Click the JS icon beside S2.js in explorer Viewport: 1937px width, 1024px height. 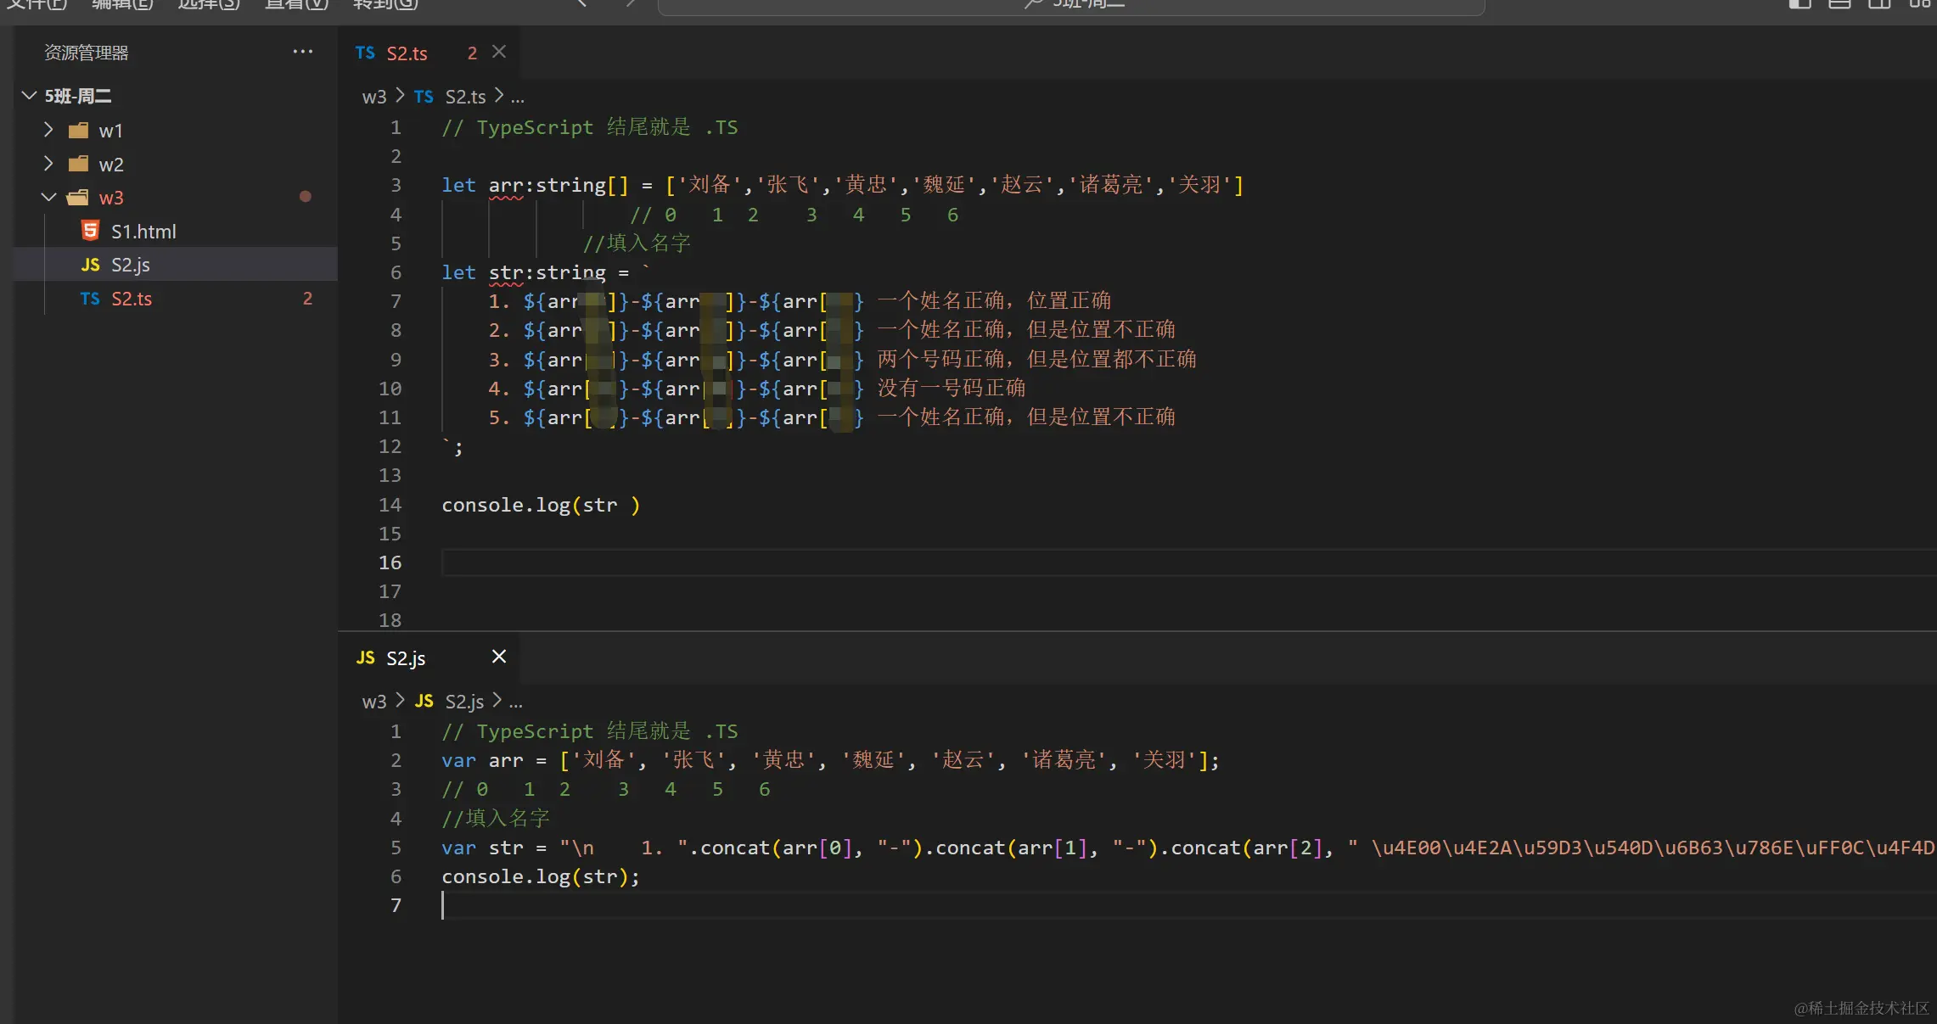coord(90,265)
